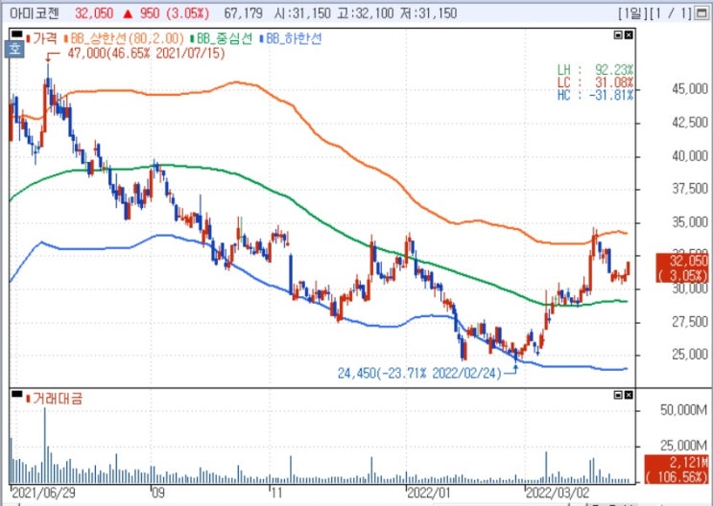Click the stock name 아미코젠
Screen dimensions: 713x506
[35, 13]
